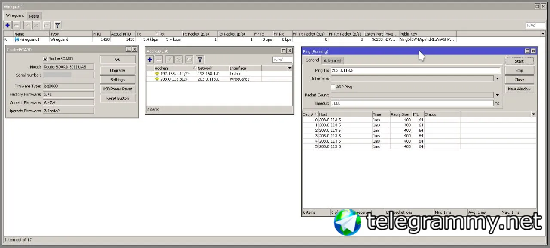Click the USB Power Reset button
550x248 pixels.
coord(117,89)
